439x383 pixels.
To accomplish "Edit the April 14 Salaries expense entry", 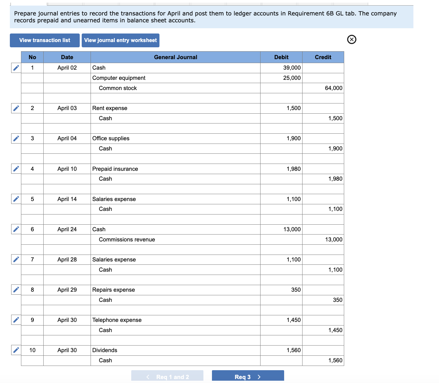I will 15,199.
